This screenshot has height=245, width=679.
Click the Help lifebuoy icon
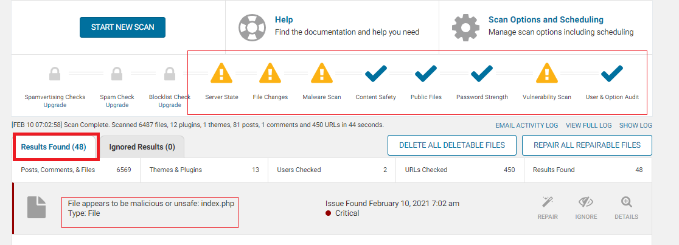(x=252, y=27)
